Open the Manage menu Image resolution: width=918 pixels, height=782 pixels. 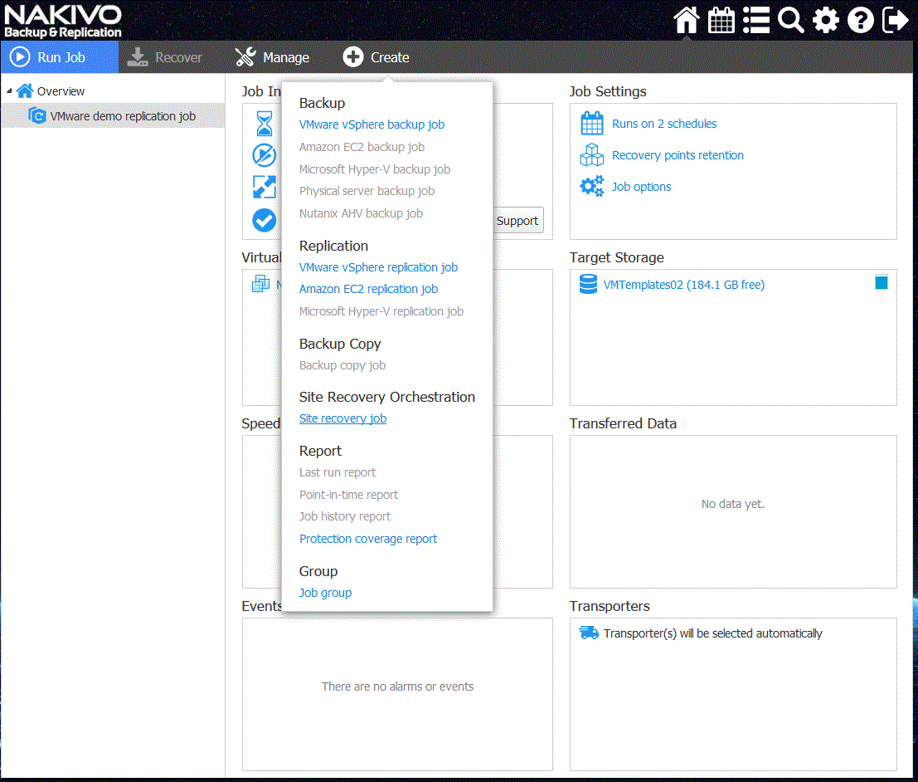pyautogui.click(x=272, y=56)
